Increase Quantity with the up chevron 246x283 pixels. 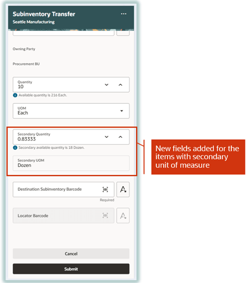[120, 85]
